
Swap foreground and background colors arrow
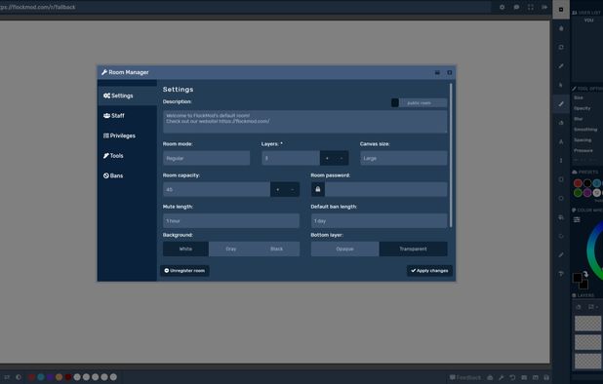[585, 274]
